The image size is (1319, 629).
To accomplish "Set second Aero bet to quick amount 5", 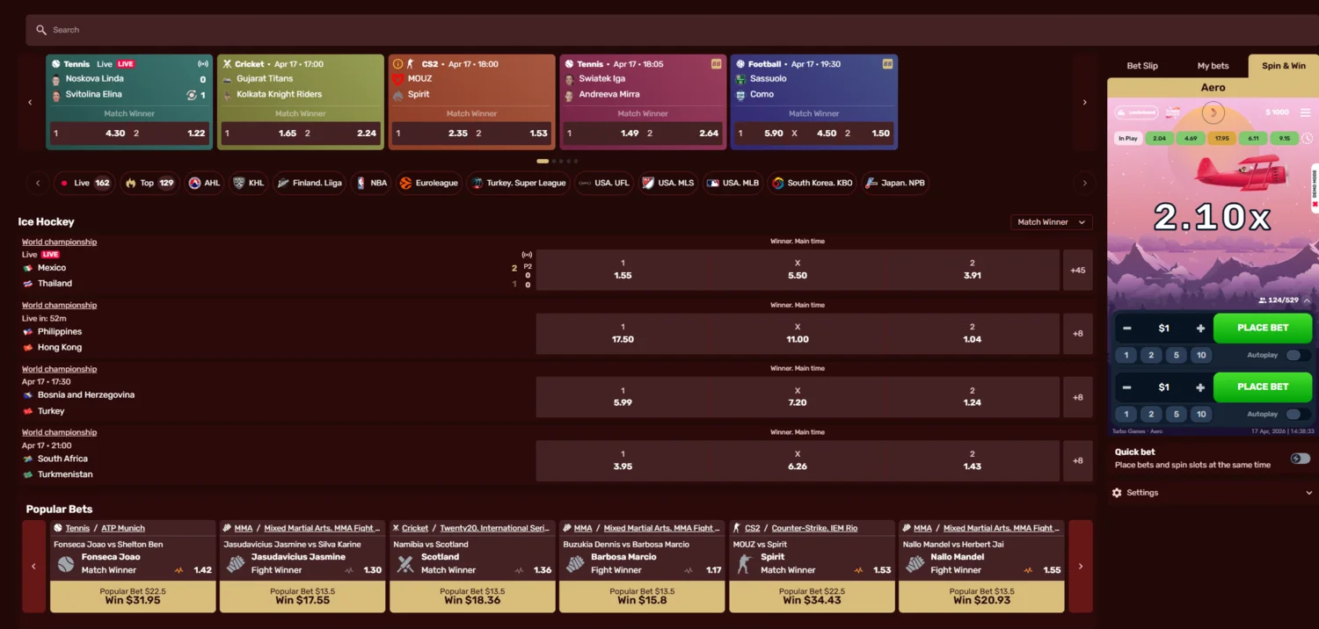I will (x=1177, y=414).
